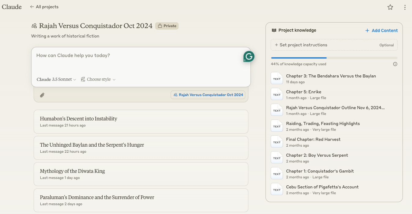Click the Project knowledge heading
Screen dimensions: 412x214
pyautogui.click(x=297, y=30)
